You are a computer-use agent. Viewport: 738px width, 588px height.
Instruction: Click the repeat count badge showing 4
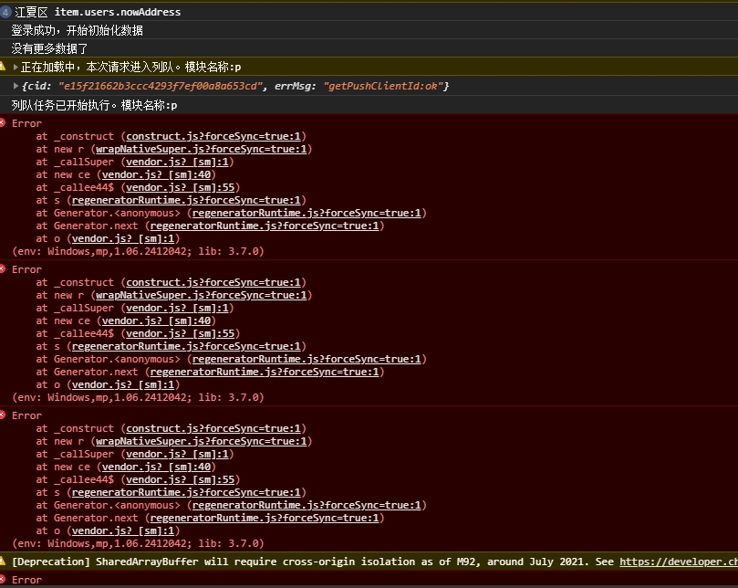tap(5, 12)
